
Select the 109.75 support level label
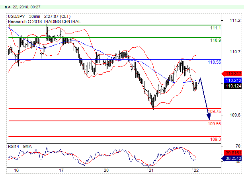coord(215,111)
